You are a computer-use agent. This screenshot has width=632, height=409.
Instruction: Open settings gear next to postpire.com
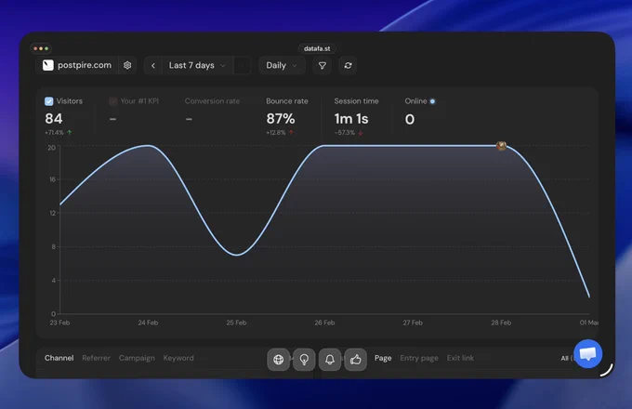click(x=127, y=65)
